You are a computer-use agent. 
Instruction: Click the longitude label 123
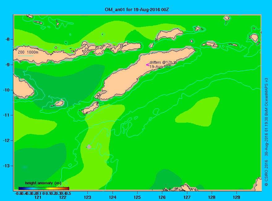coord(87,197)
